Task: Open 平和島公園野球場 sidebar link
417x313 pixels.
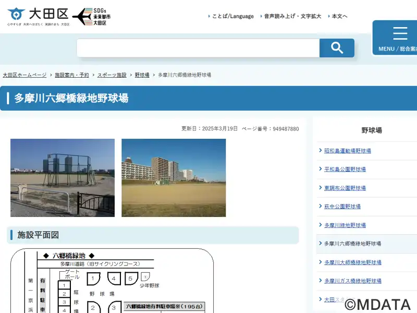Action: click(345, 169)
